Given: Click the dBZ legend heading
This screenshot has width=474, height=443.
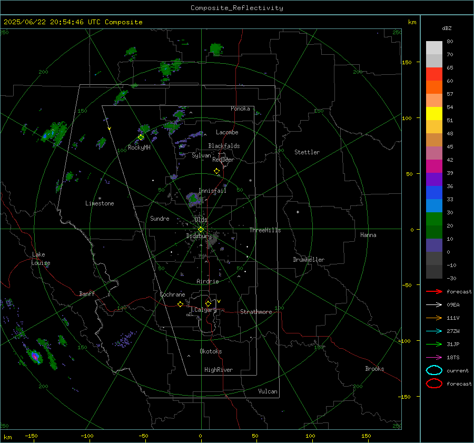Looking at the screenshot, I should click(447, 28).
